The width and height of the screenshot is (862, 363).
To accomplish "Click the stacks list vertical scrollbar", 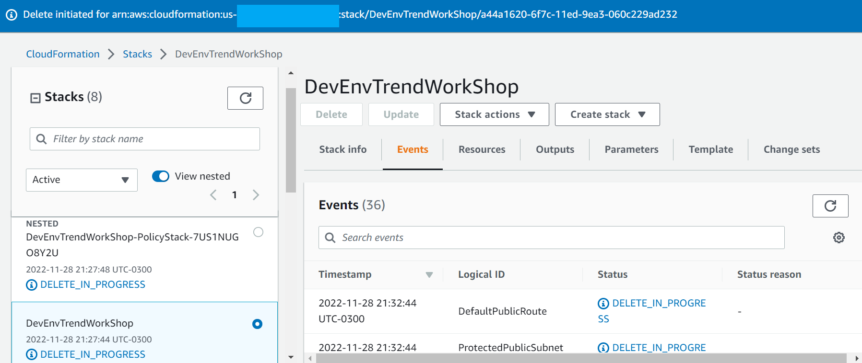I will pyautogui.click(x=291, y=140).
